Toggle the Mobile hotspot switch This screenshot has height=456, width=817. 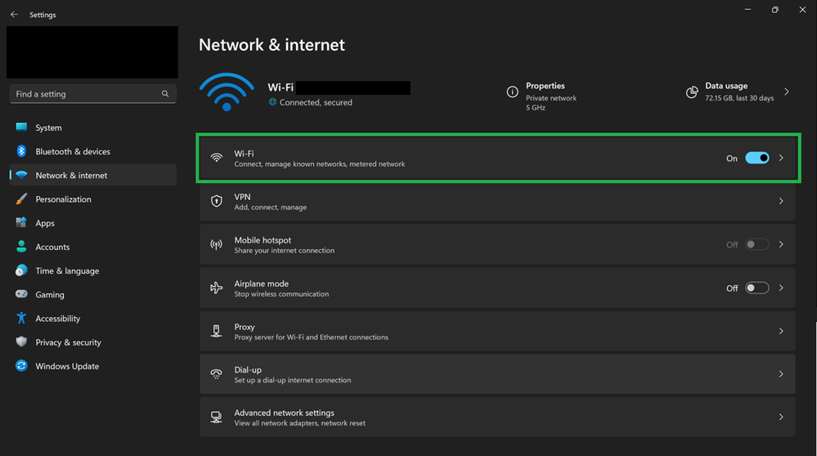pos(756,244)
